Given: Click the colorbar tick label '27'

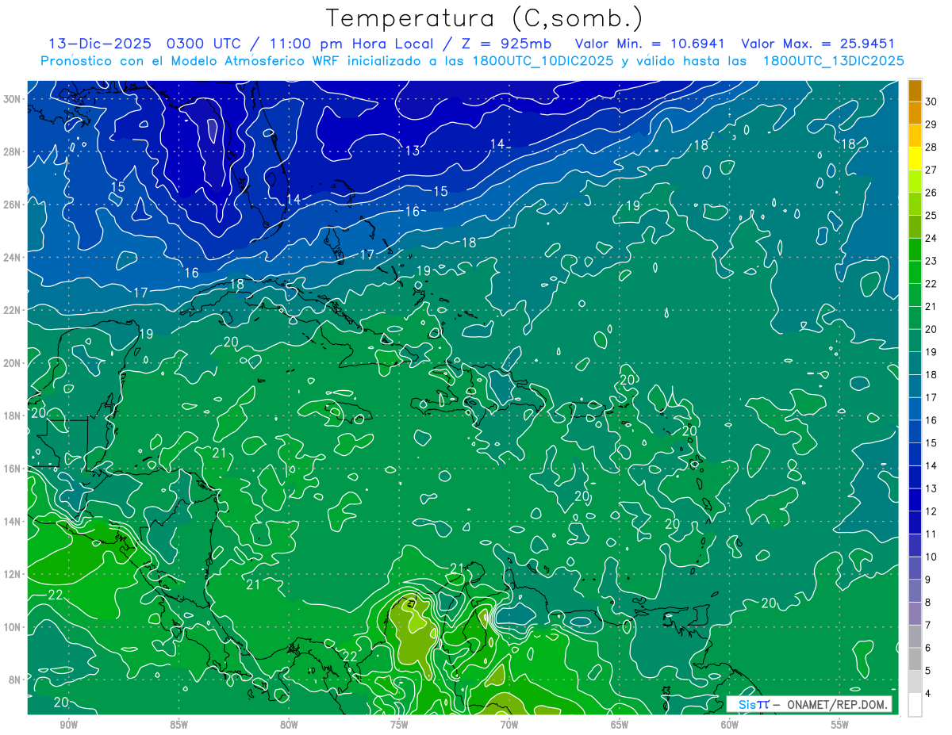Looking at the screenshot, I should 931,170.
